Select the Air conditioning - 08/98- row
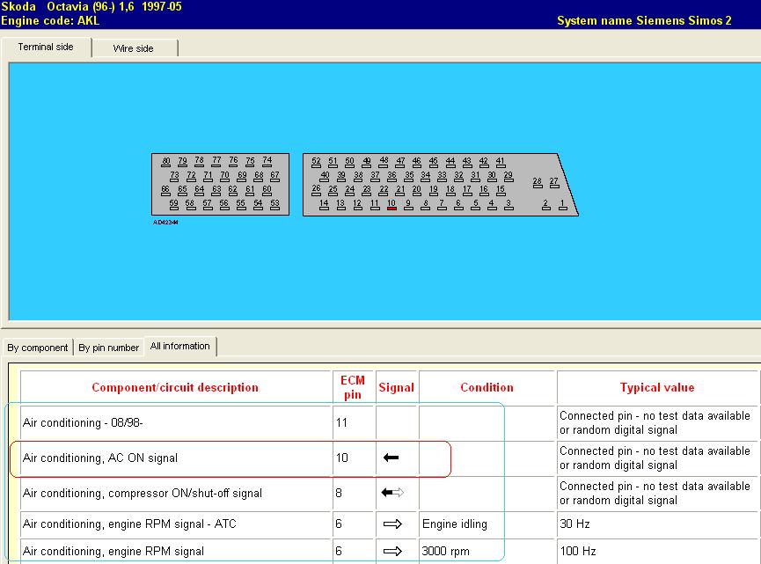Viewport: 761px width, 564px height. click(175, 423)
